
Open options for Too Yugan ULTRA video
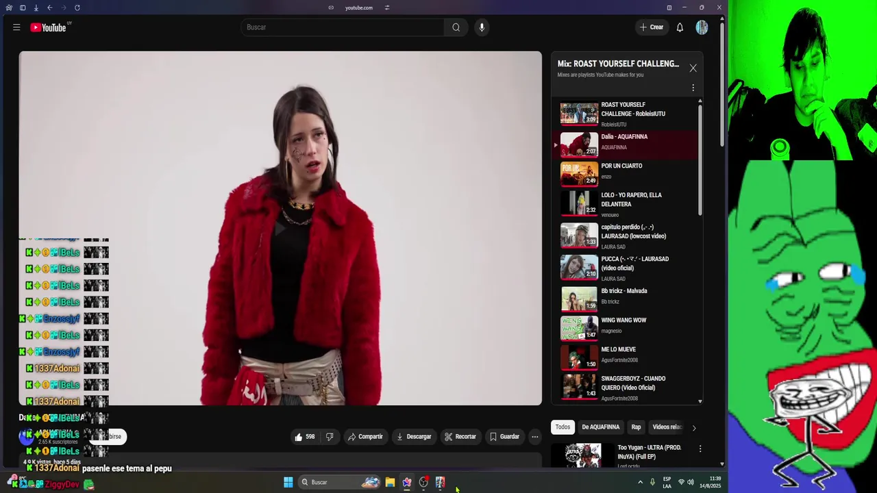(700, 449)
